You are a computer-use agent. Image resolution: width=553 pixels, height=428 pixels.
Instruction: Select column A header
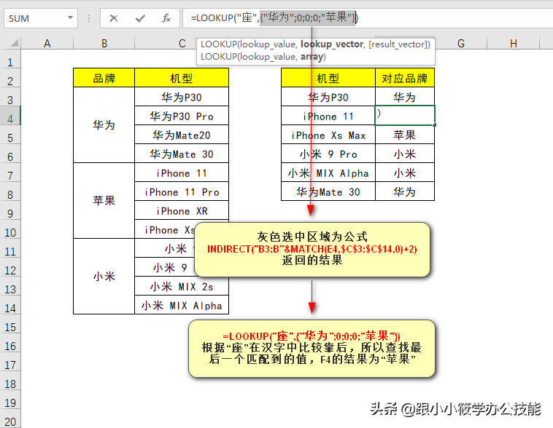47,43
